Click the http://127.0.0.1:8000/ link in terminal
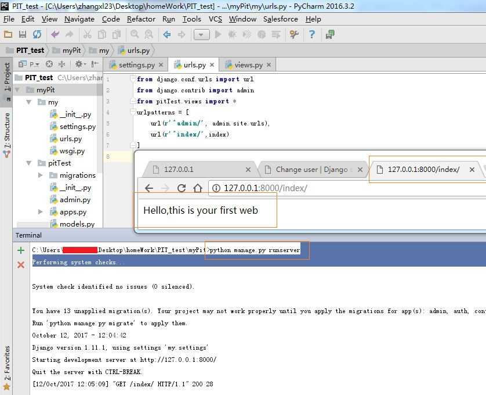 178,360
